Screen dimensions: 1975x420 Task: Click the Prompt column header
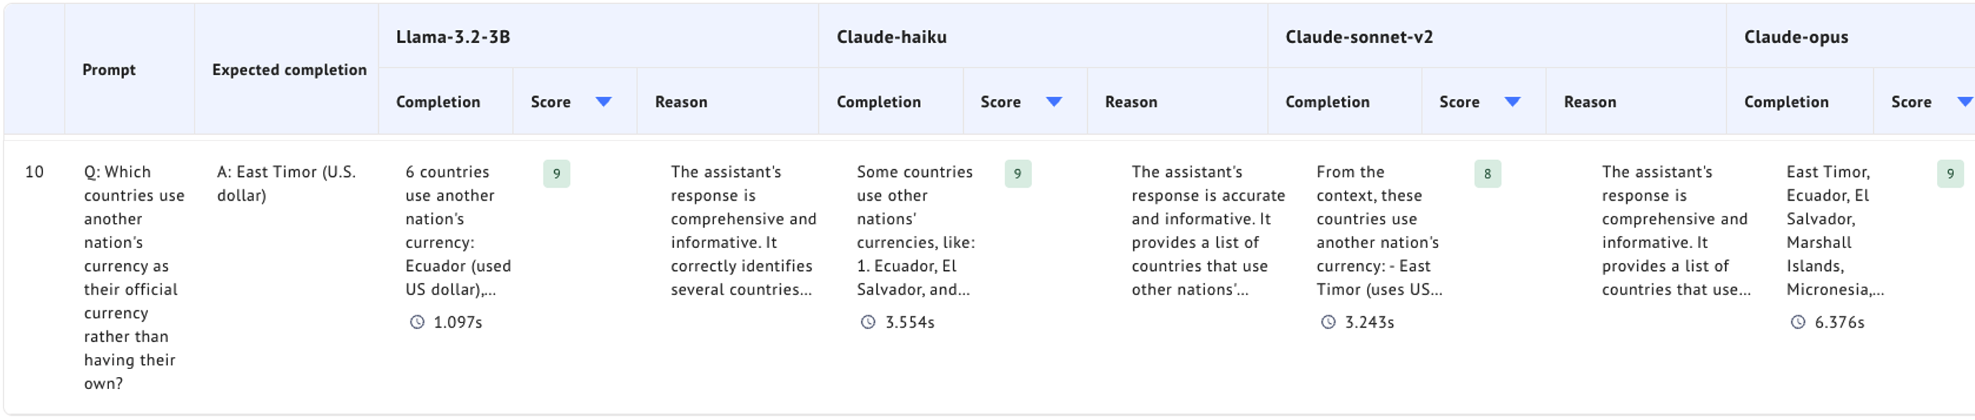(x=110, y=69)
